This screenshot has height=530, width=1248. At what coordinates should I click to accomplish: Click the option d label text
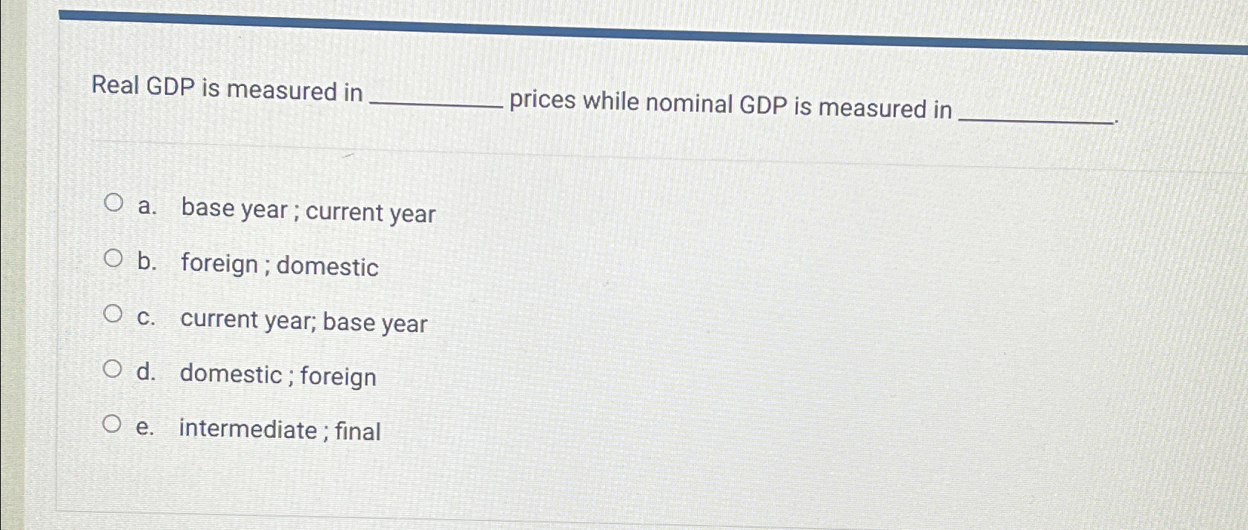point(277,376)
